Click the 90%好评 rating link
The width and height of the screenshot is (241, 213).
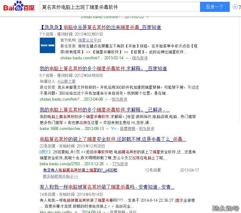pyautogui.click(x=146, y=129)
